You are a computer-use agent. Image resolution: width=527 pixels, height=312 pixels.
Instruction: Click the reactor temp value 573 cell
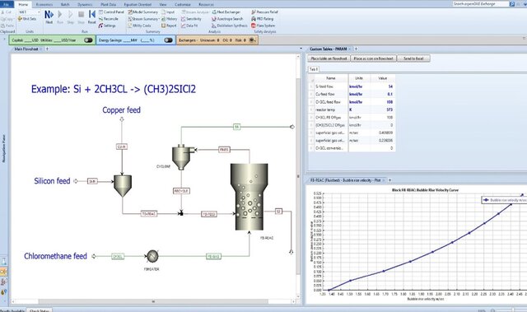383,109
